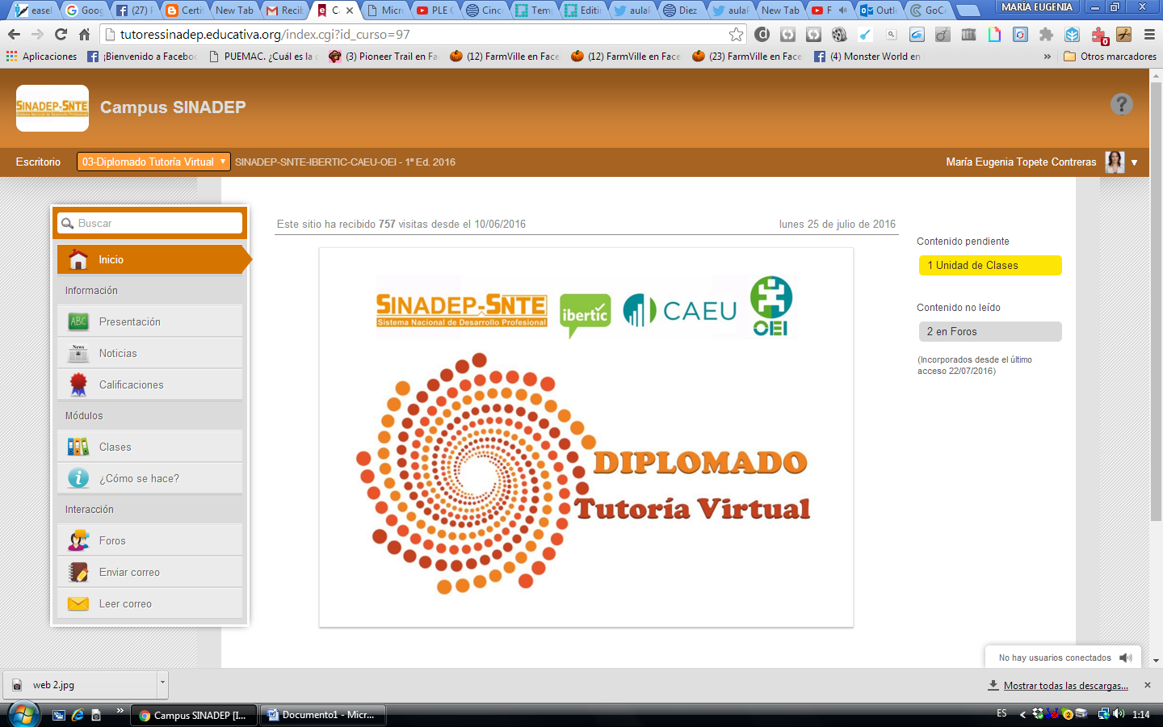Switch to the Outlook browser tab

(x=878, y=10)
